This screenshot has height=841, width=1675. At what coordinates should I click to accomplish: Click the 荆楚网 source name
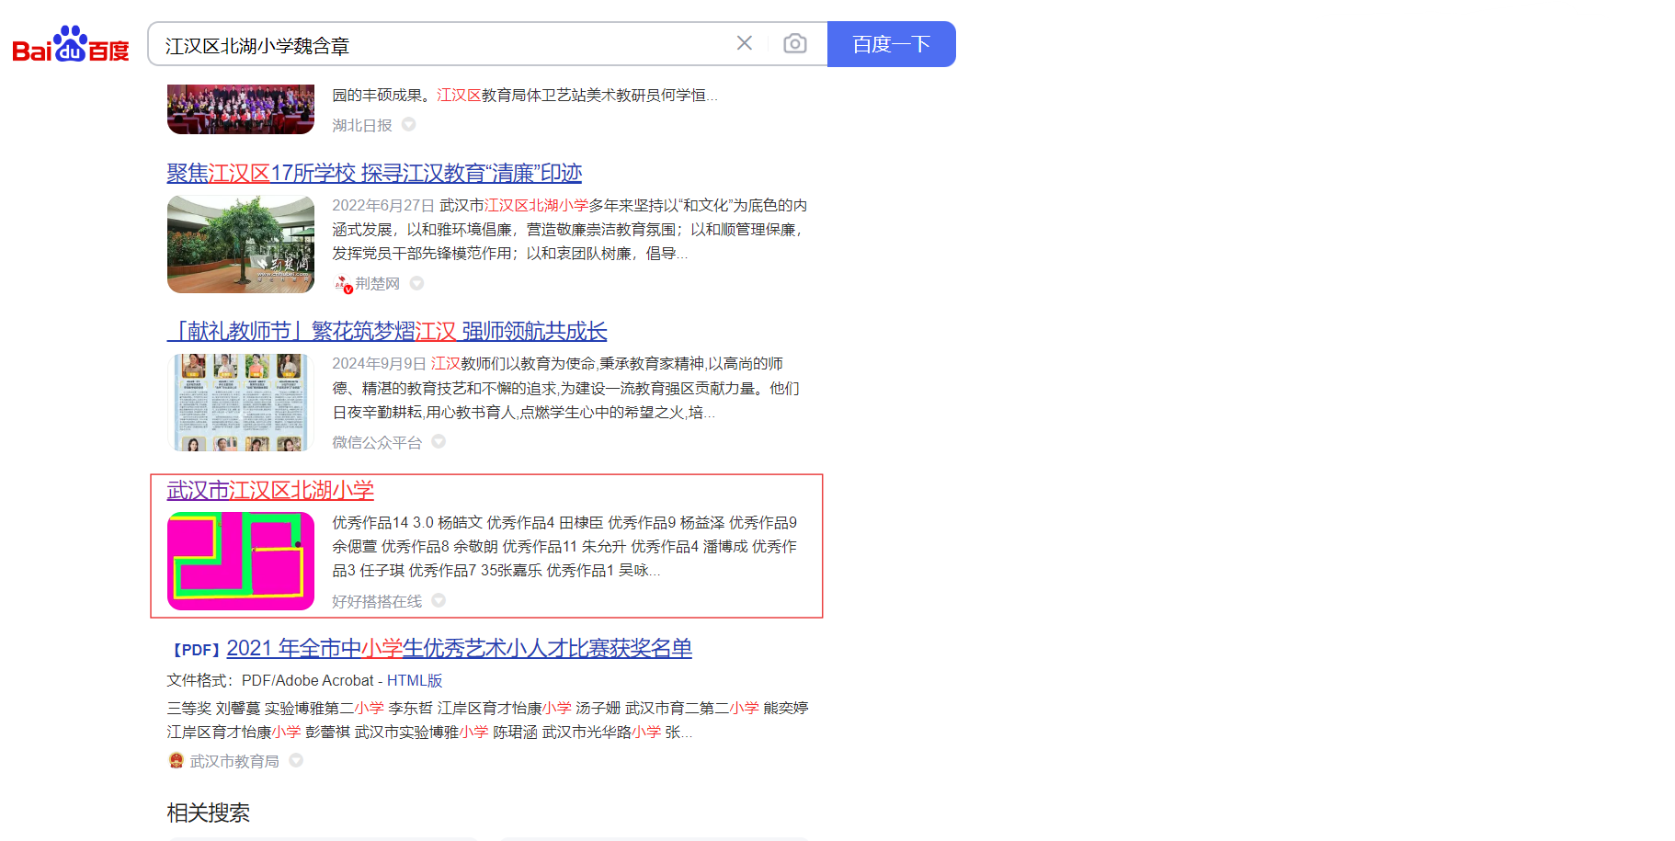(377, 284)
